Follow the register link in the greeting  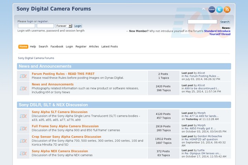(x=43, y=21)
